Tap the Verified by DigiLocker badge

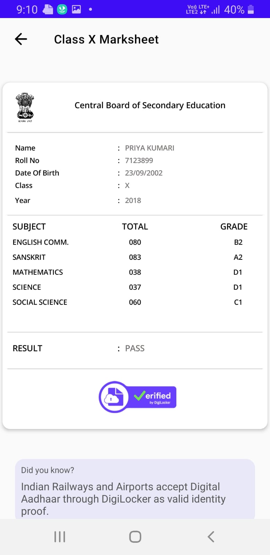click(x=138, y=397)
